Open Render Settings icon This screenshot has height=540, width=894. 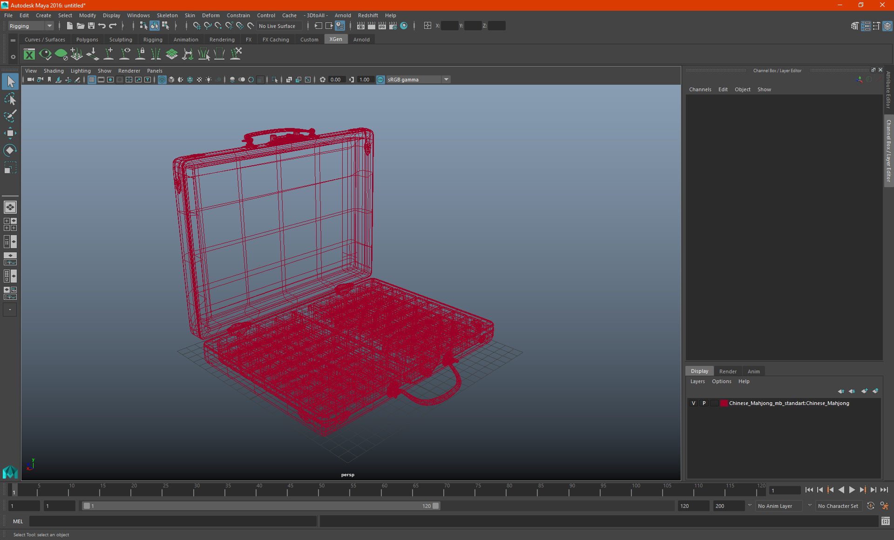393,26
